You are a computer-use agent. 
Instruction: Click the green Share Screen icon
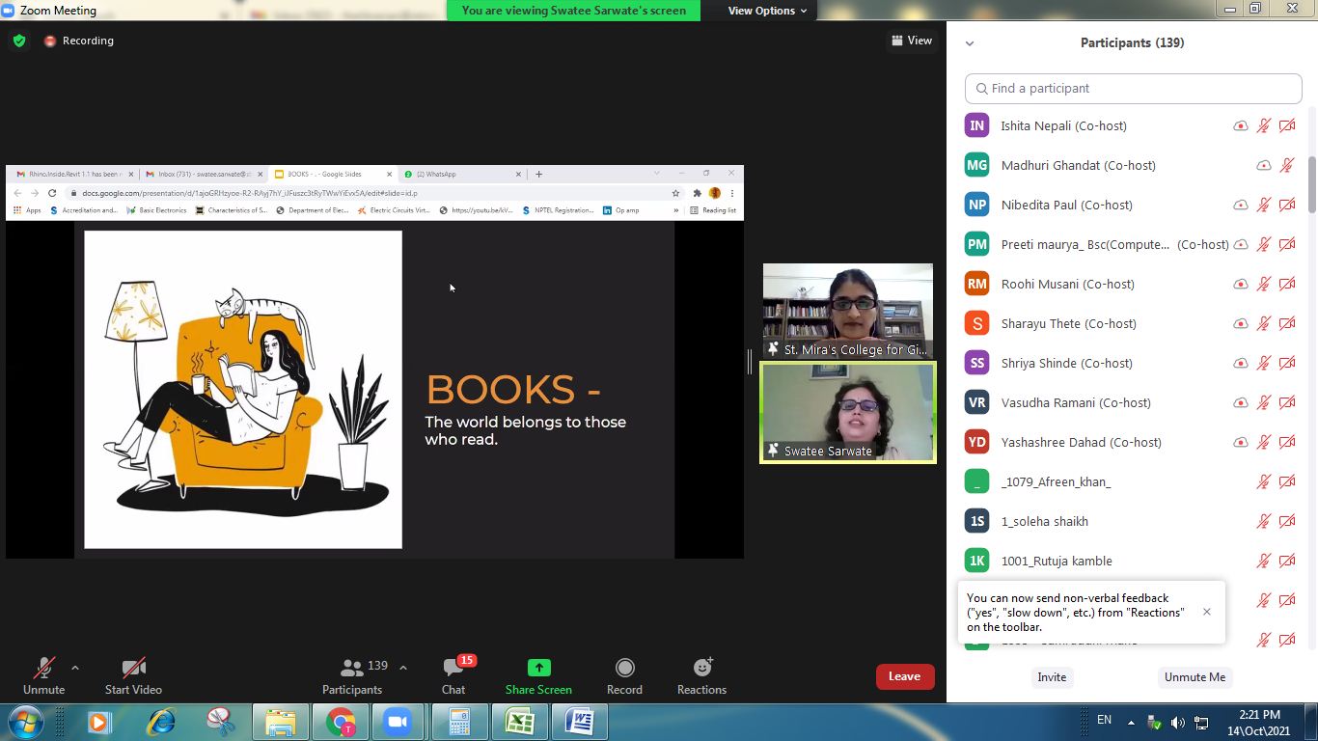[538, 668]
